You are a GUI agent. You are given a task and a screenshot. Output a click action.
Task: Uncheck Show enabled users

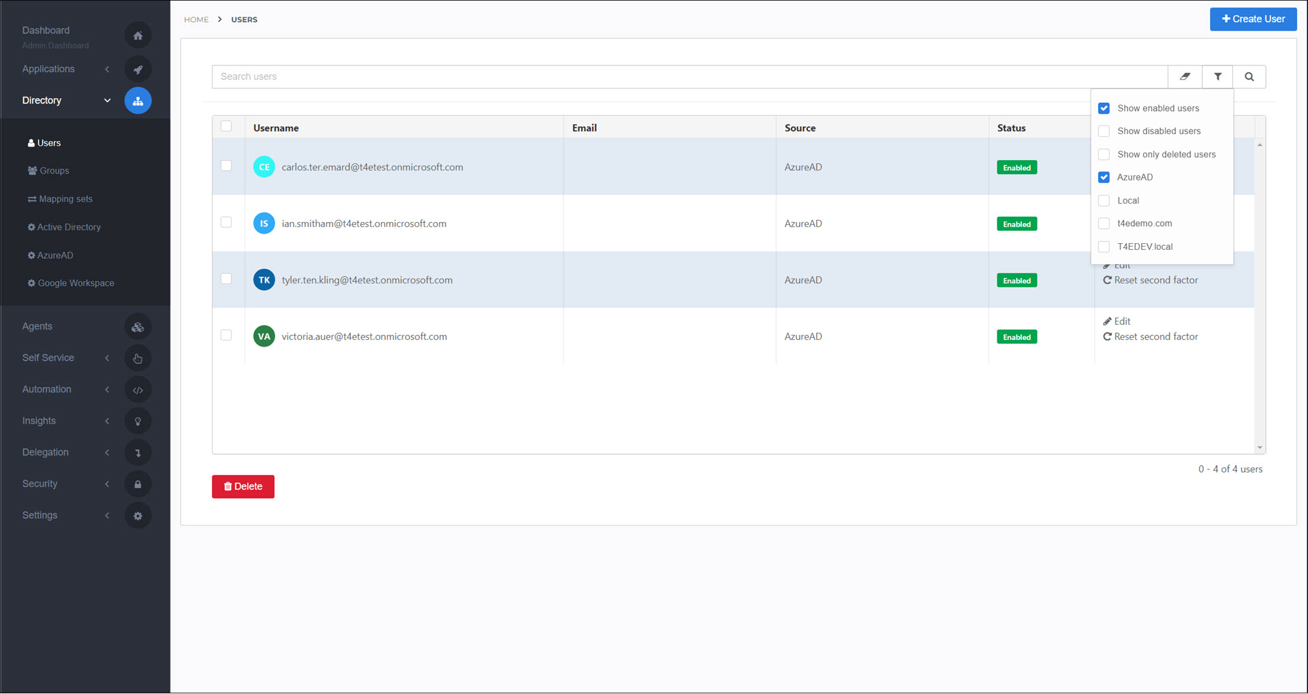(1104, 108)
